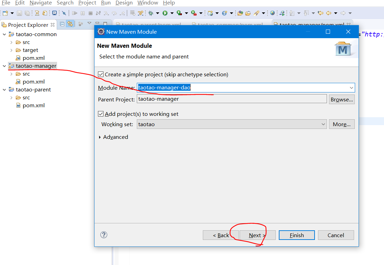The width and height of the screenshot is (384, 265).
Task: Click Browse for Parent Project
Action: (x=342, y=99)
